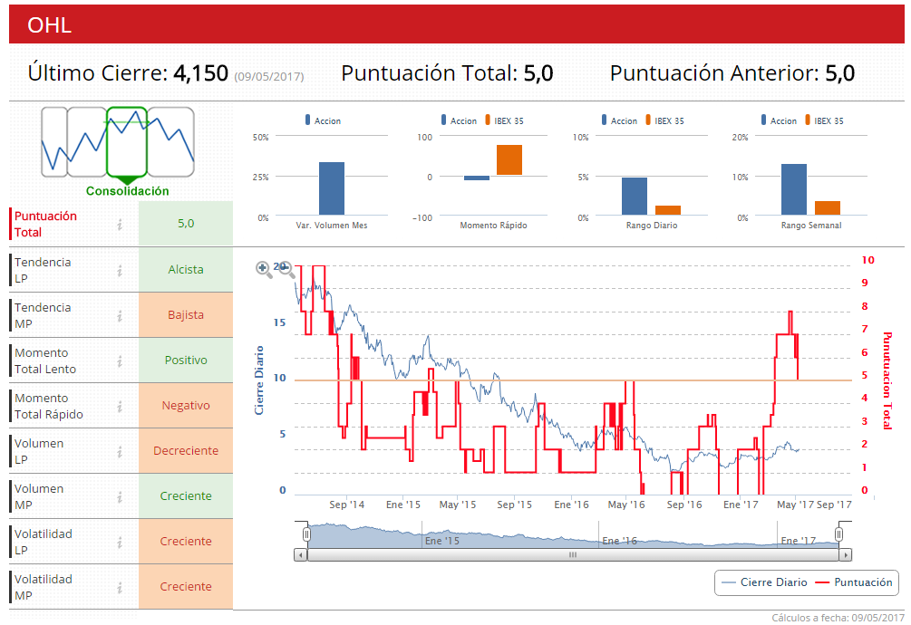The image size is (911, 625).
Task: Open info icon for Tendencia LP
Action: pyautogui.click(x=120, y=271)
